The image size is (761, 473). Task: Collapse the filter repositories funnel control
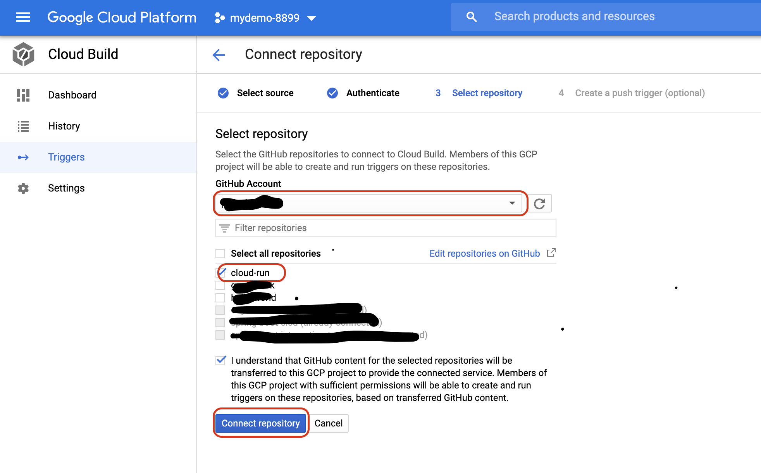pos(224,228)
